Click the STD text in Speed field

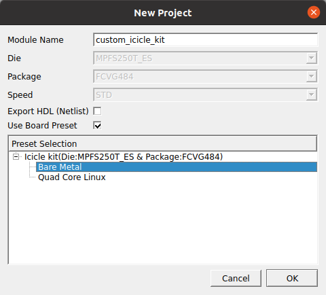[104, 95]
